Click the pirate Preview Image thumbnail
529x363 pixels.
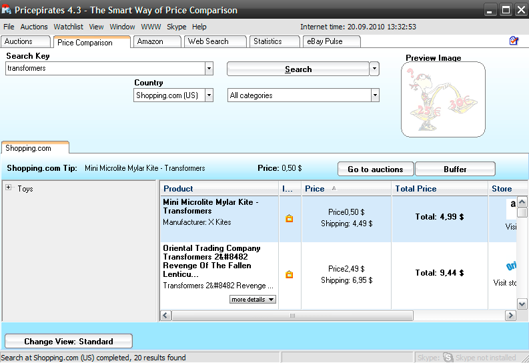point(443,99)
